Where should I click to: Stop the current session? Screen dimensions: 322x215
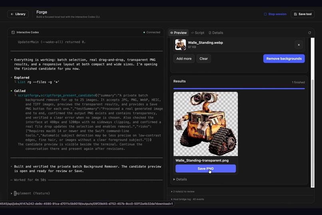(275, 14)
